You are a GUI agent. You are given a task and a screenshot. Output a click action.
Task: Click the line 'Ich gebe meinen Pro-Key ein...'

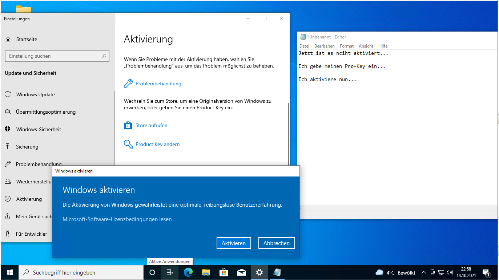click(342, 66)
